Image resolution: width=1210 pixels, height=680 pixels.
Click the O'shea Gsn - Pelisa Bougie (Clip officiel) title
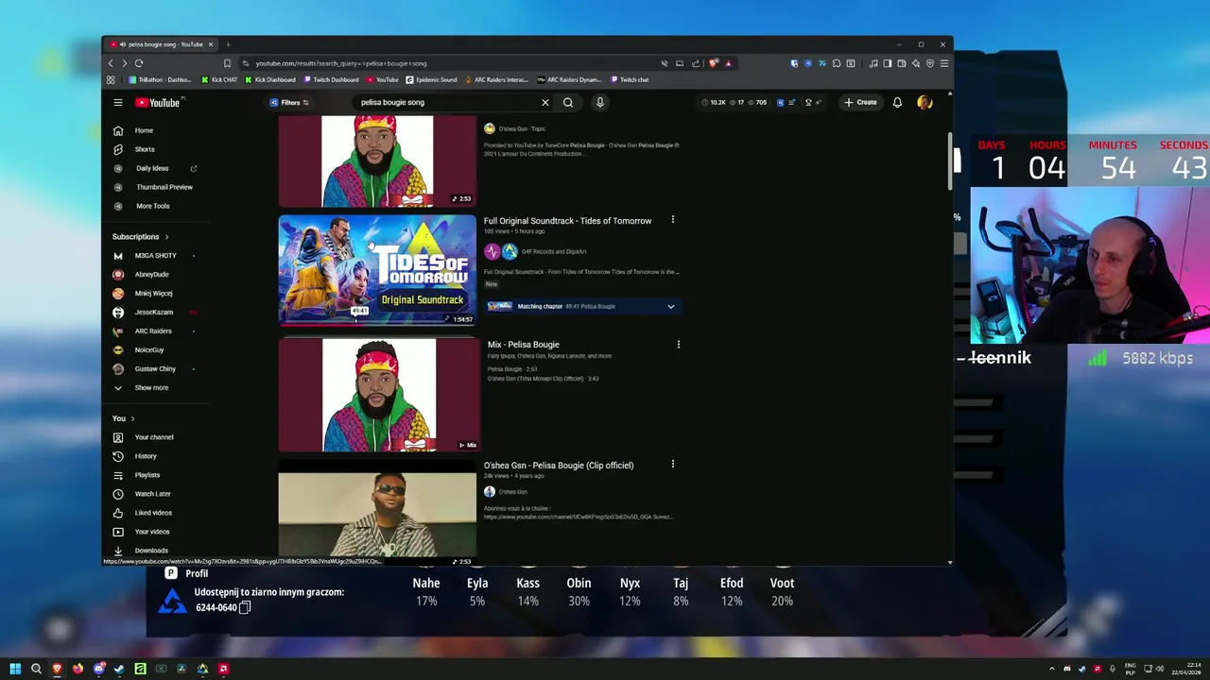point(559,466)
